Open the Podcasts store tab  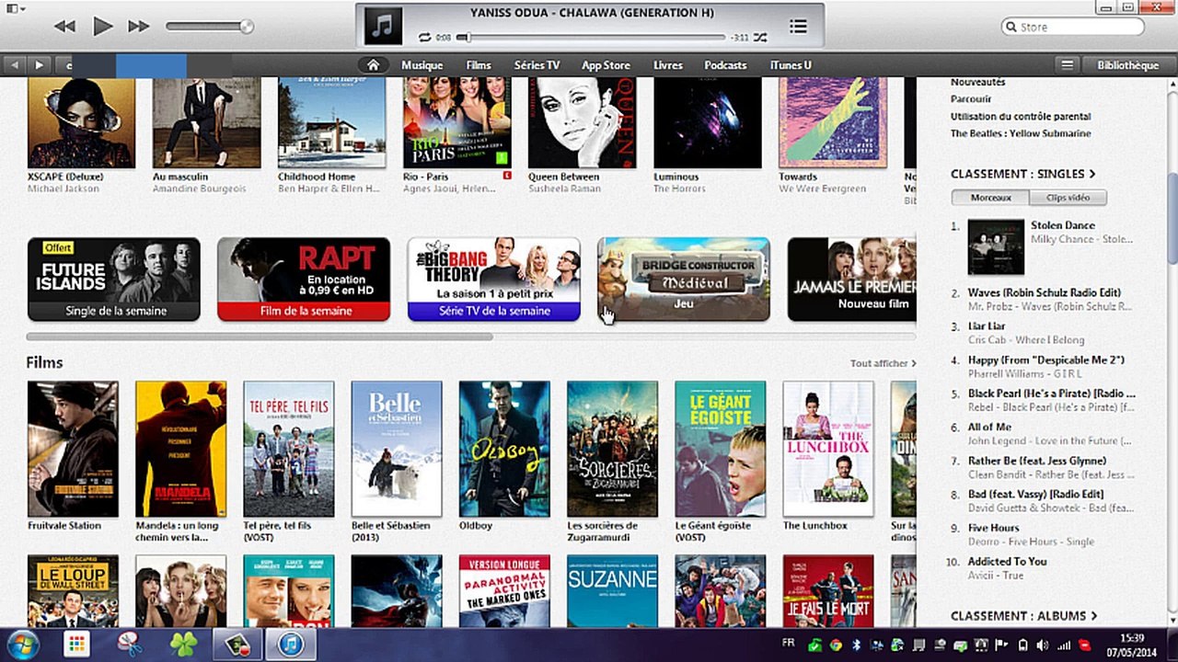pos(725,65)
